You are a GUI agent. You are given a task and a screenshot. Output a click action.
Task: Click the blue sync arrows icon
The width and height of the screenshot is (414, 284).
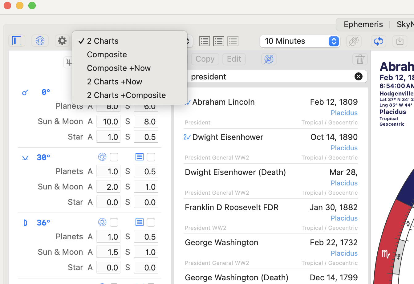pyautogui.click(x=378, y=41)
